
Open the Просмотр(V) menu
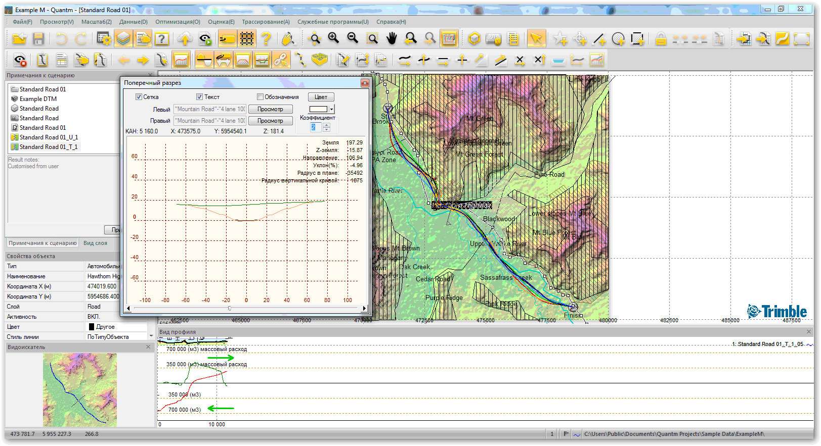[57, 22]
